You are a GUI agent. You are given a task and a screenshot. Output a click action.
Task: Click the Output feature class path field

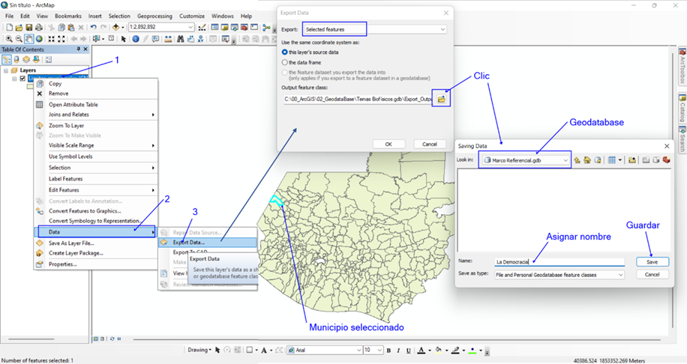coord(358,99)
